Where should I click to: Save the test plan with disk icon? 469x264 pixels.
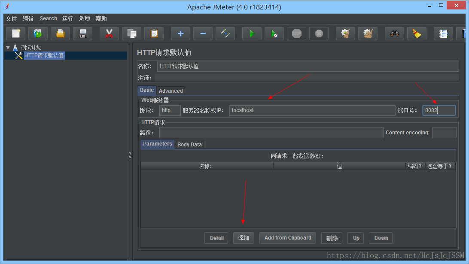pos(83,33)
